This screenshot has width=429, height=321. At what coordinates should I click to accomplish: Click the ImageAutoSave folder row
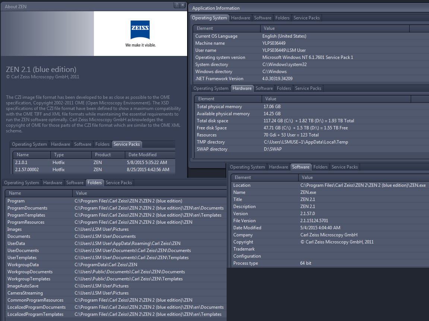[x=112, y=286]
